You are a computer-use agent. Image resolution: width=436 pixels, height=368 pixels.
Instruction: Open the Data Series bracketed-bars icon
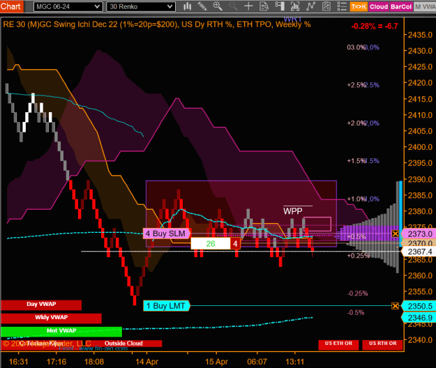click(295, 6)
